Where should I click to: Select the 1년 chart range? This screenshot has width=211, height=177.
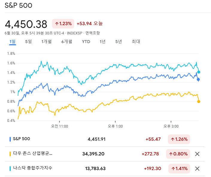coord(103,42)
